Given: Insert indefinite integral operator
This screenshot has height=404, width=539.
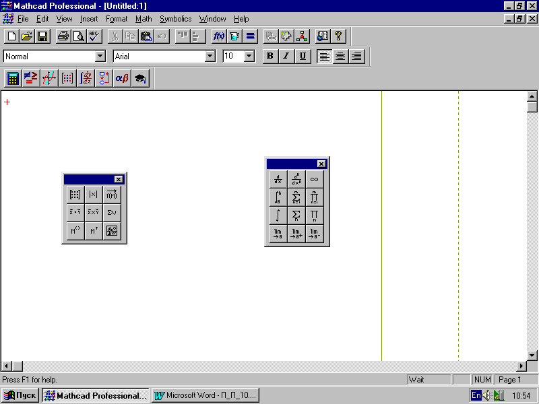Looking at the screenshot, I should (278, 215).
